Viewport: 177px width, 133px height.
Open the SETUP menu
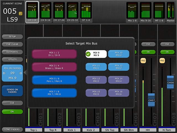(12, 37)
